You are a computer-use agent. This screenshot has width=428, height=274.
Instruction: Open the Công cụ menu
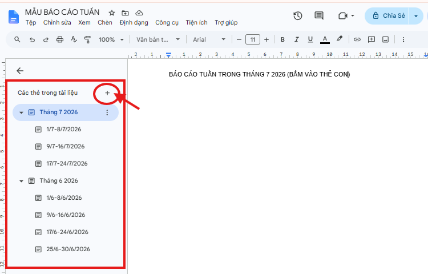pos(167,22)
